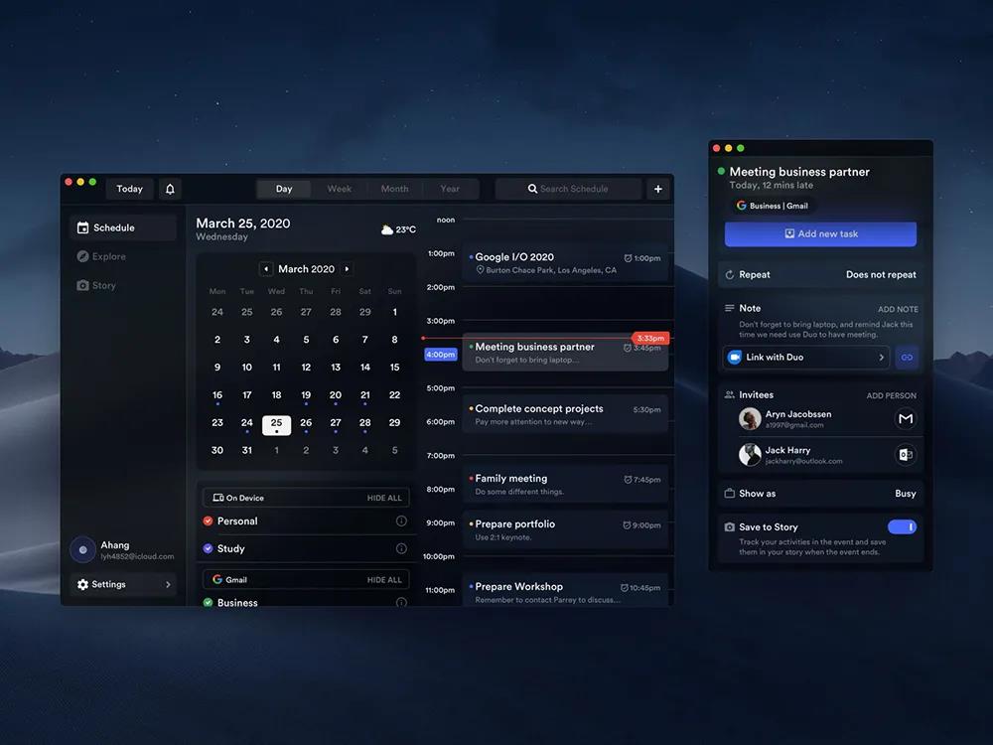Open the Link with Duo chevron
Image resolution: width=993 pixels, height=745 pixels.
click(x=881, y=358)
